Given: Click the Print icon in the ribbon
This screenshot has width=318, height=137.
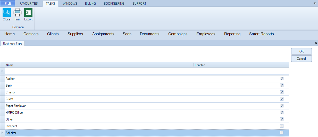Looking at the screenshot, I should click(18, 12).
